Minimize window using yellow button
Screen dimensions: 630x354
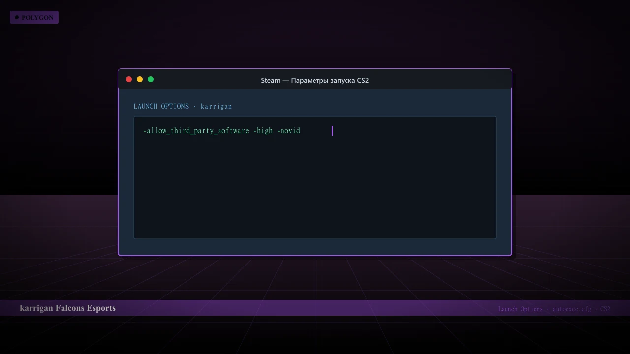(140, 79)
